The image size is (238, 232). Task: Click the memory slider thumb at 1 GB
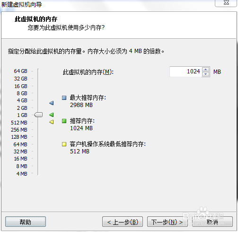38,115
